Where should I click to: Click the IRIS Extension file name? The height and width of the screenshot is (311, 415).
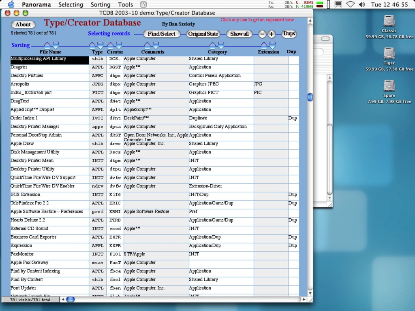(x=25, y=195)
